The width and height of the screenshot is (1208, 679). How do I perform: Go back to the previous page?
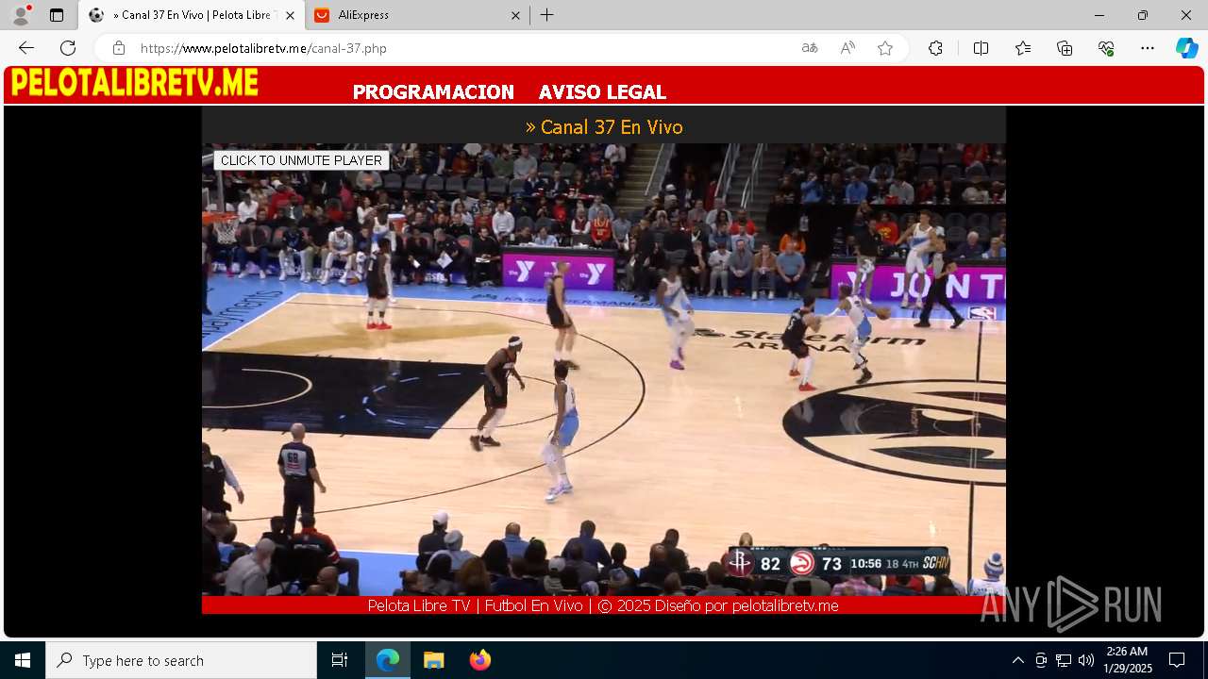click(26, 48)
